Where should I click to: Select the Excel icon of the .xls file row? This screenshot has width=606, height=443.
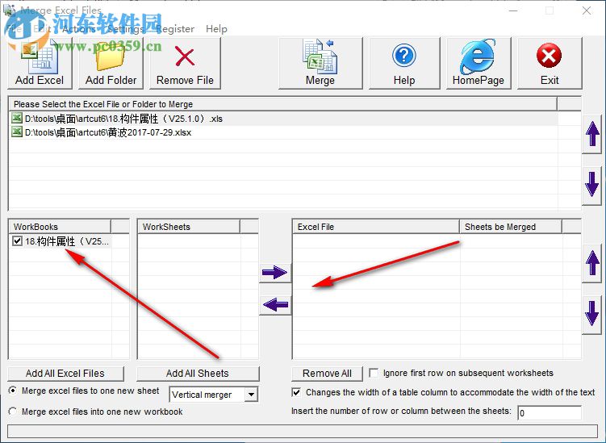pos(17,118)
